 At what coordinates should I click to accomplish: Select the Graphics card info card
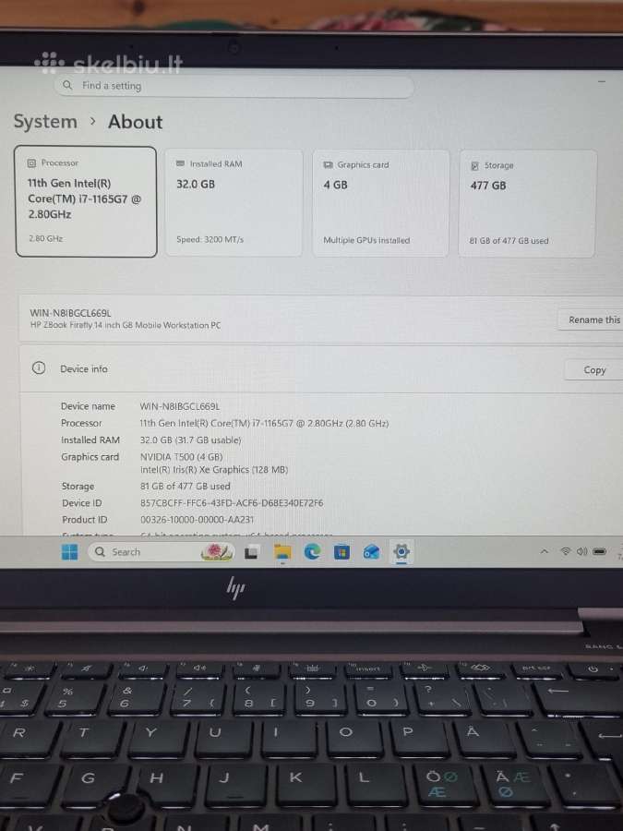(380, 203)
